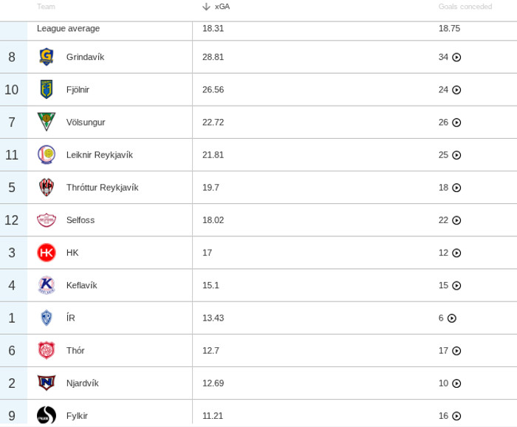Click the Njardvík club badge
The width and height of the screenshot is (517, 427).
click(47, 383)
